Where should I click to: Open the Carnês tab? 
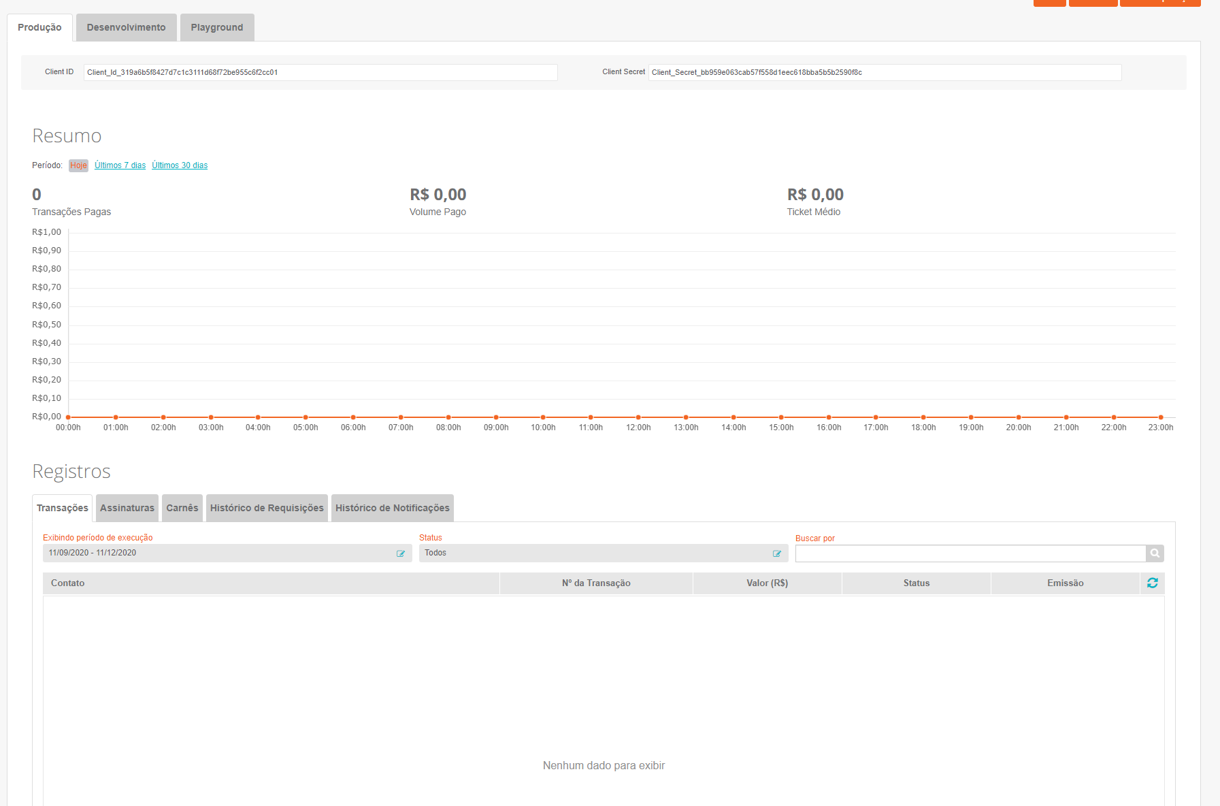[182, 508]
